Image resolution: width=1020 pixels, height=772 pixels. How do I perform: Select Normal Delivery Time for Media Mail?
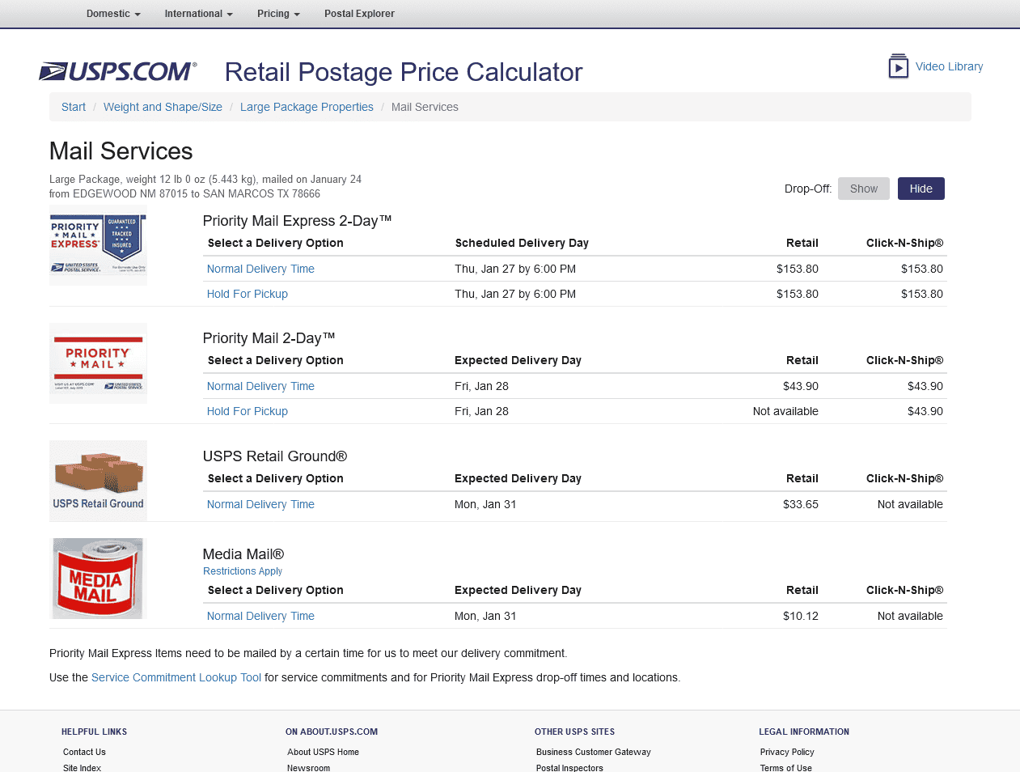260,616
